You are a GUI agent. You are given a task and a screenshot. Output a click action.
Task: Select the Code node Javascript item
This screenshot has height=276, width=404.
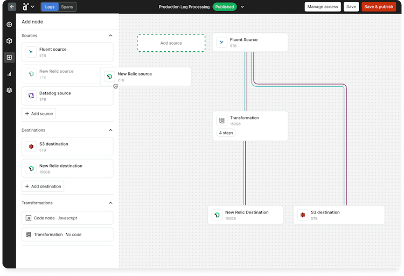(x=67, y=218)
